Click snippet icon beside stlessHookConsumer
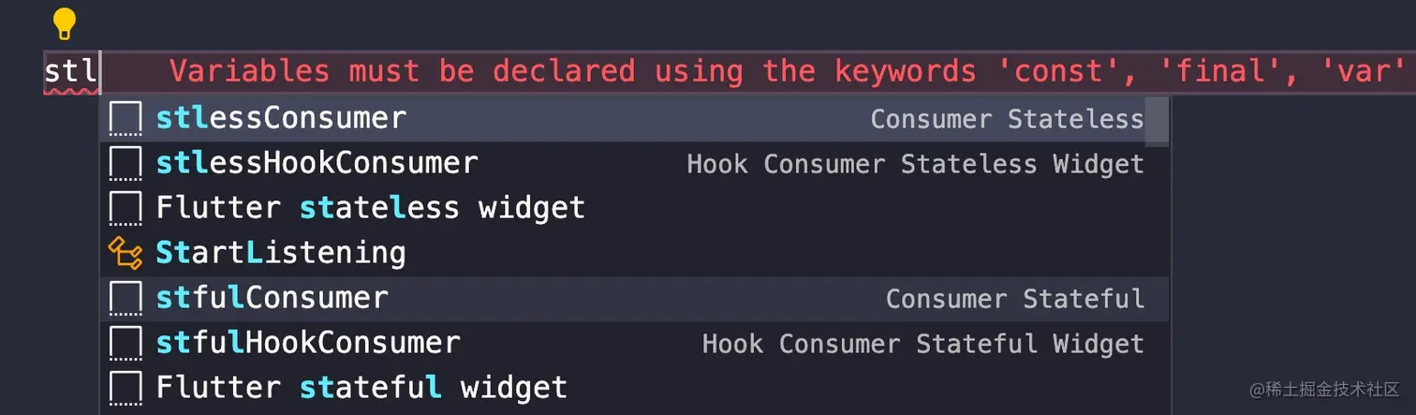This screenshot has width=1416, height=415. click(x=125, y=164)
